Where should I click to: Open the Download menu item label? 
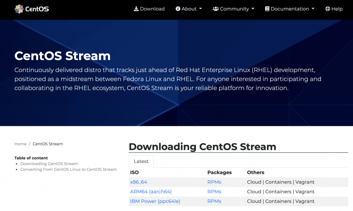(x=152, y=9)
